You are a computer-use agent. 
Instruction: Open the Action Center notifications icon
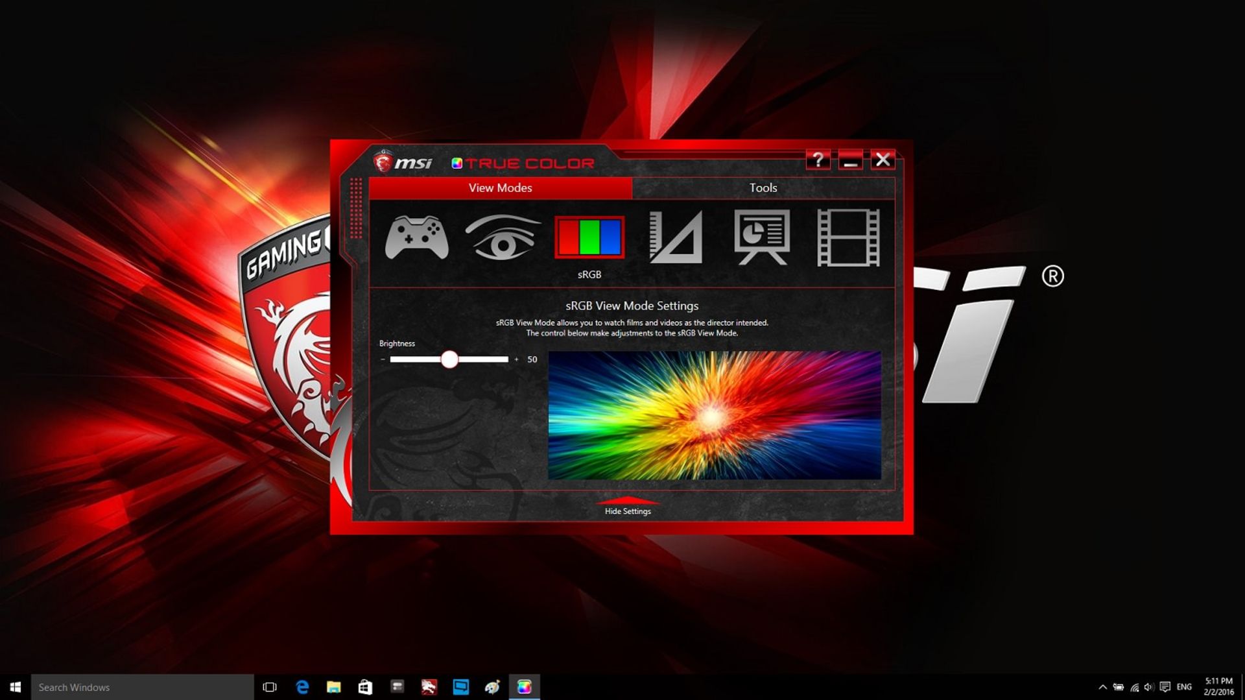tap(1165, 687)
